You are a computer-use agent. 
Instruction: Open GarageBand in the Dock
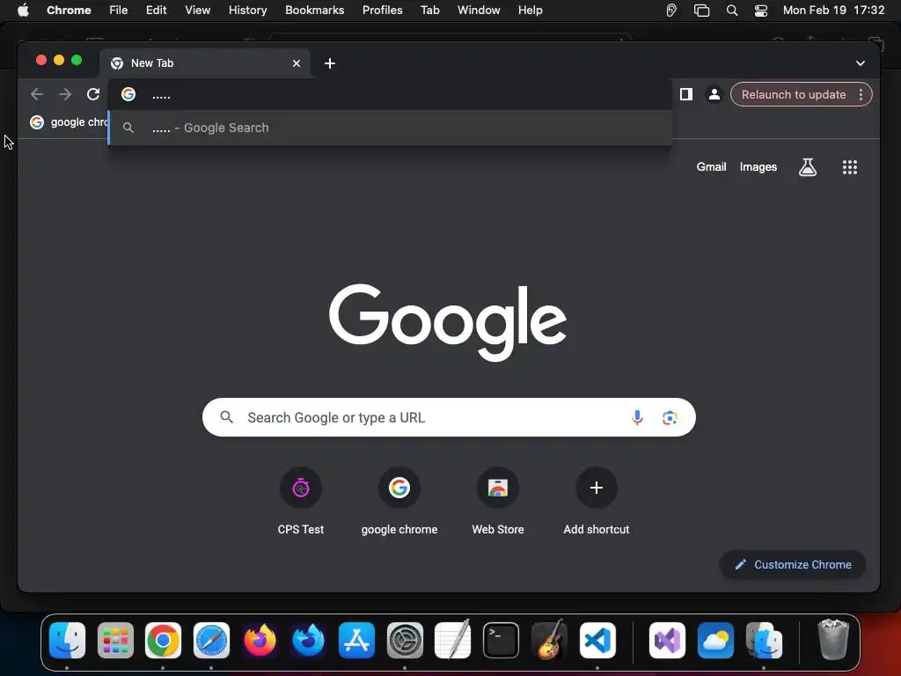[x=549, y=641]
